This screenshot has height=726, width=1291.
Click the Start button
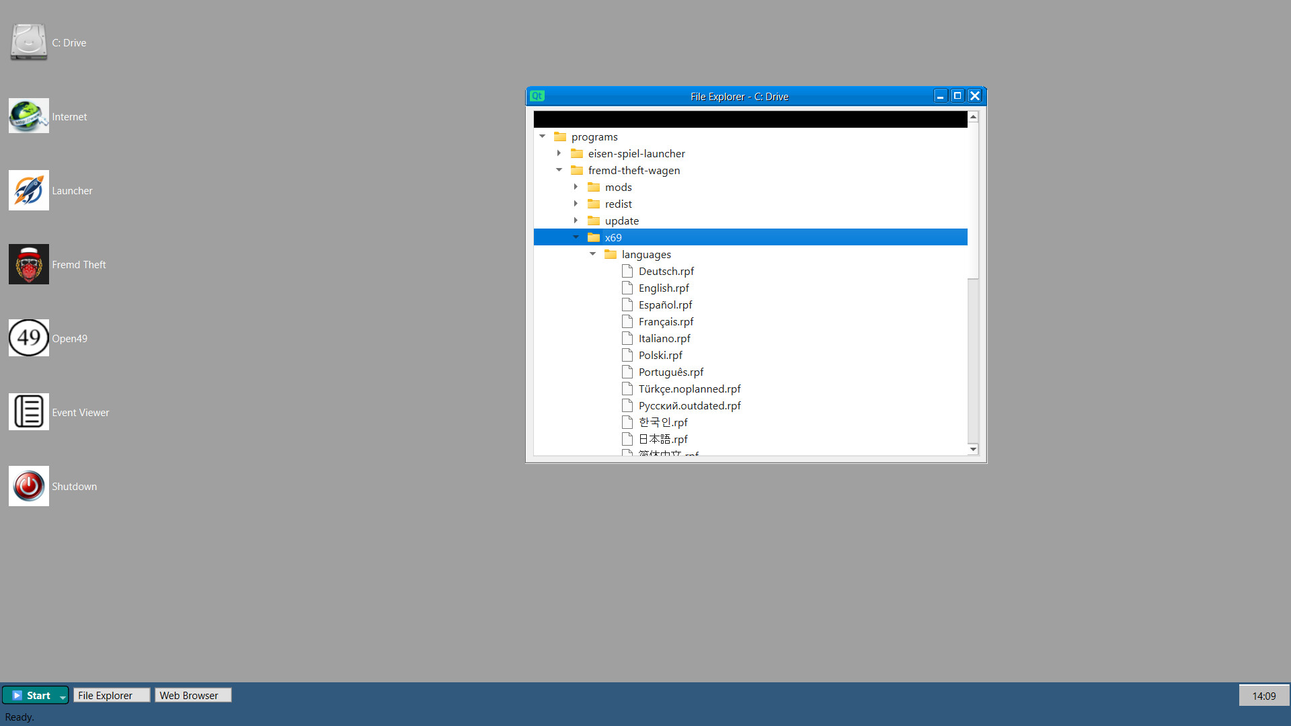(x=35, y=694)
